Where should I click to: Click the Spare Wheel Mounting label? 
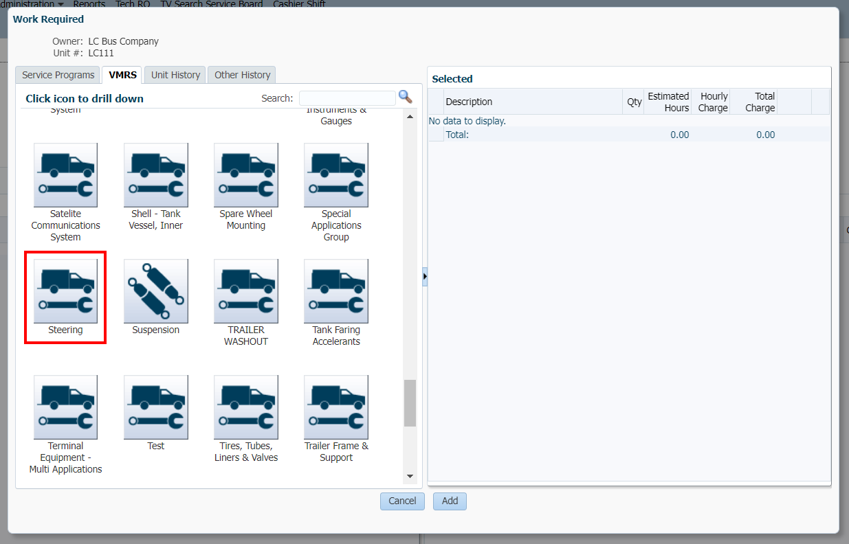coord(246,220)
